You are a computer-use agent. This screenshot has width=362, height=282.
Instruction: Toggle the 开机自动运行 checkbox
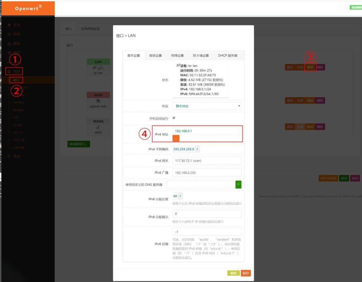[x=174, y=118]
